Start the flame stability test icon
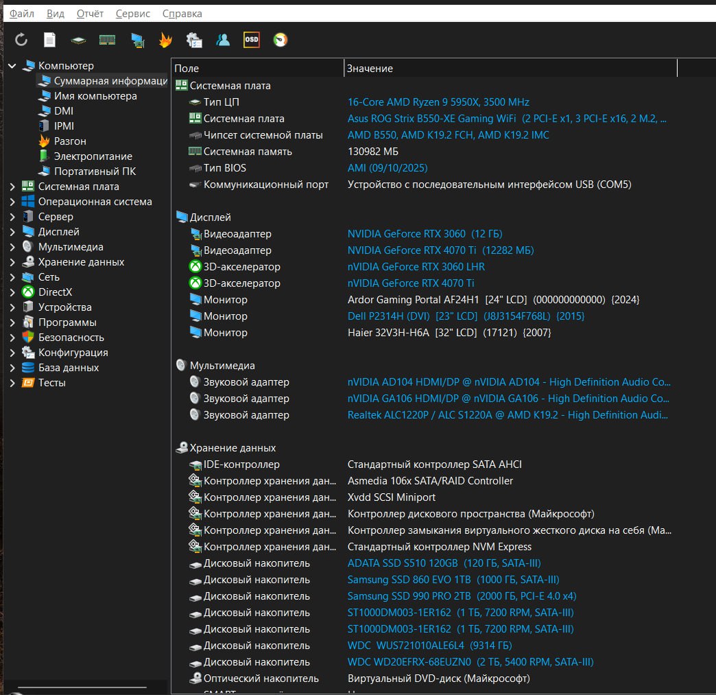 coord(165,40)
